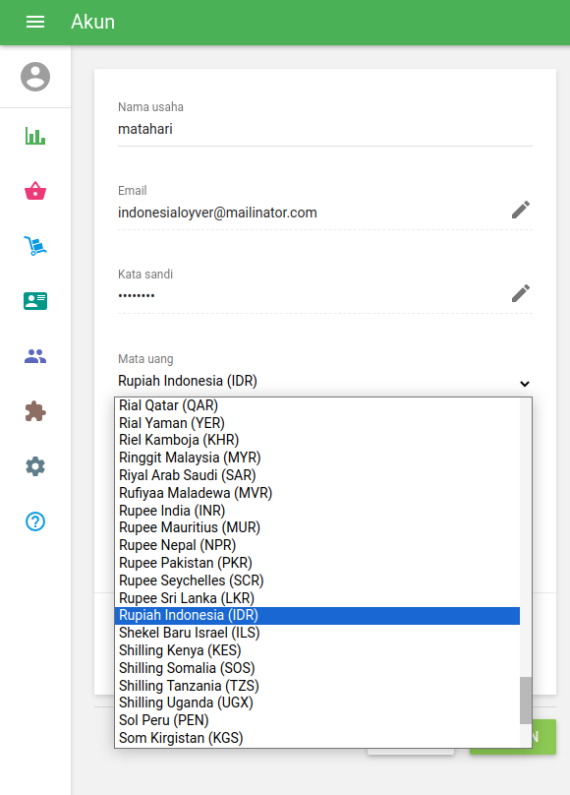This screenshot has height=795, width=570.
Task: Edit the Email field via pencil icon
Action: click(520, 210)
